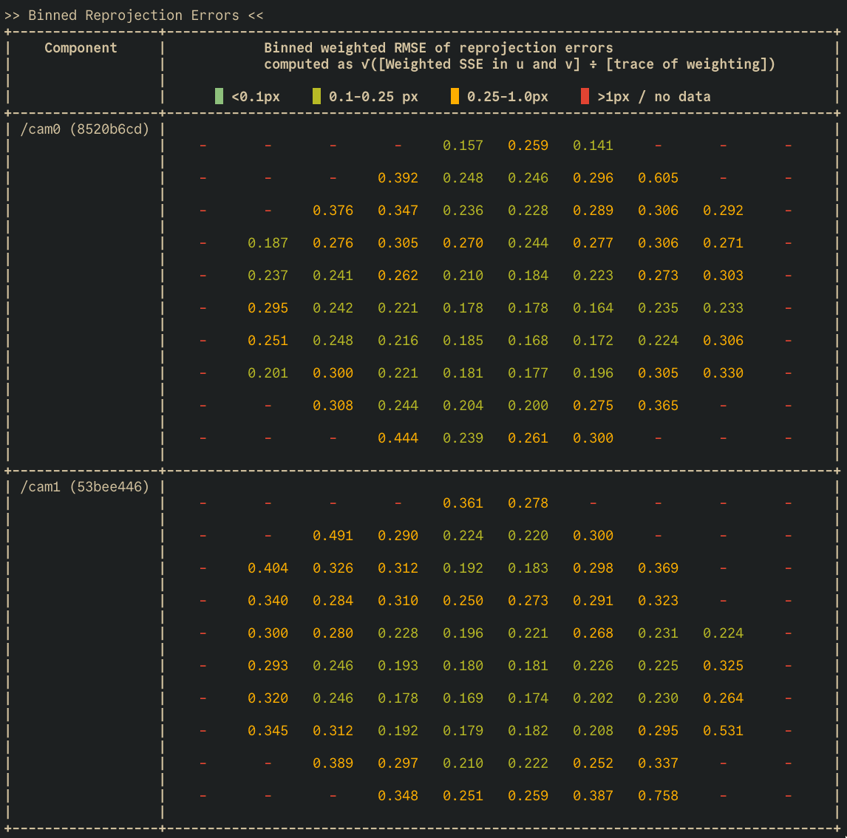The image size is (847, 838).
Task: Click the value 0.345
Action: coord(268,731)
